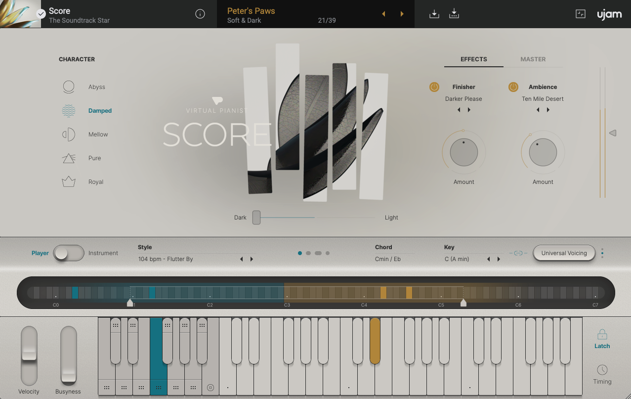Go to the previous preset with the left arrow
This screenshot has height=399, width=631.
(x=383, y=14)
